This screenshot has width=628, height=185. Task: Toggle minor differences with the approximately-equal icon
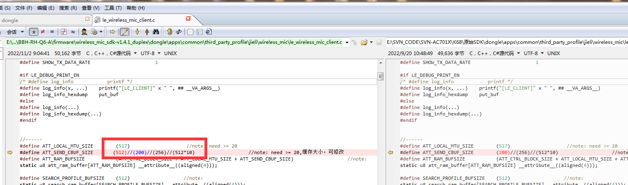[x=73, y=32]
